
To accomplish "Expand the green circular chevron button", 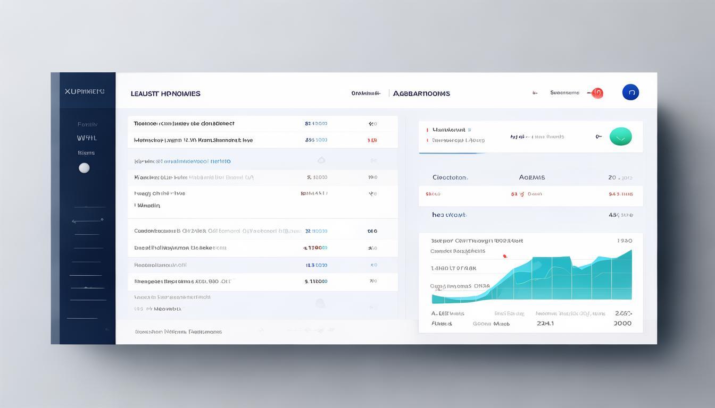I will click(620, 137).
